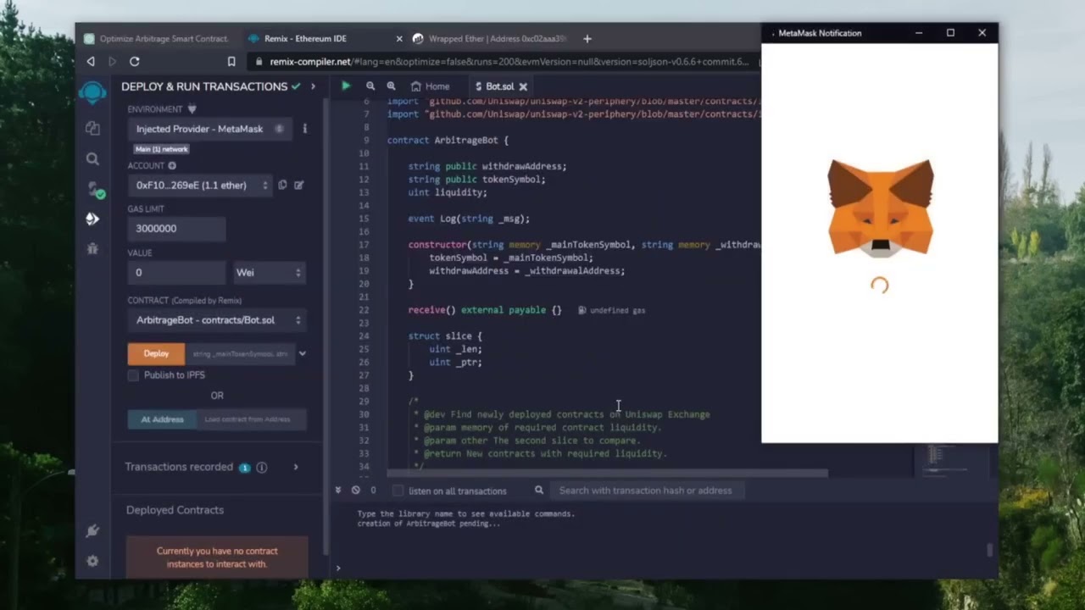Go back in the browser

point(91,62)
